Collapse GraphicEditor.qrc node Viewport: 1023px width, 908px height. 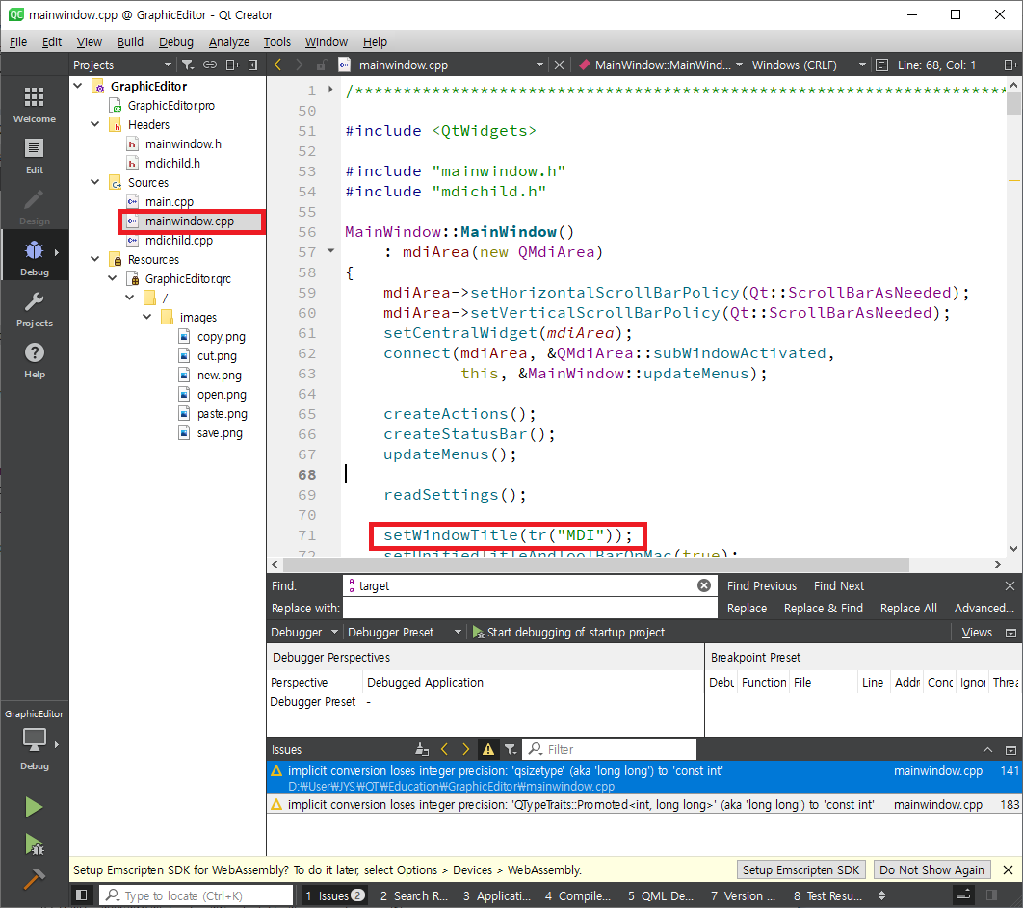113,279
